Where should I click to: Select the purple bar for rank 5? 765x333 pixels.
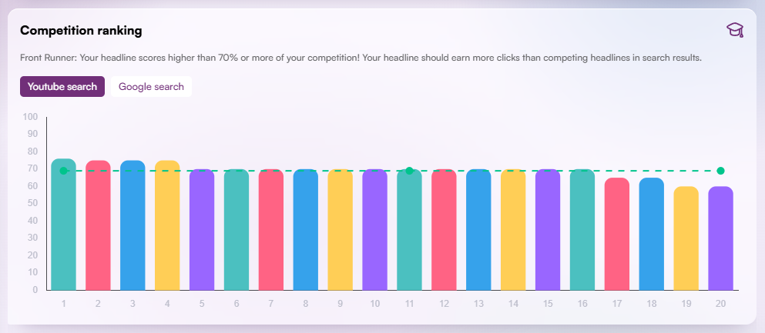click(202, 230)
